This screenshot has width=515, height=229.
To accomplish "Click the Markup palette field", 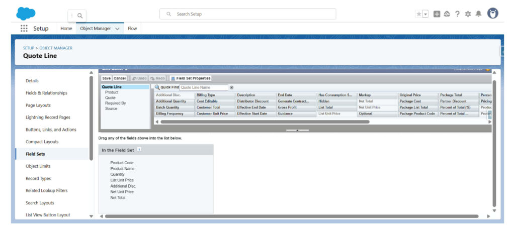I will (377, 95).
